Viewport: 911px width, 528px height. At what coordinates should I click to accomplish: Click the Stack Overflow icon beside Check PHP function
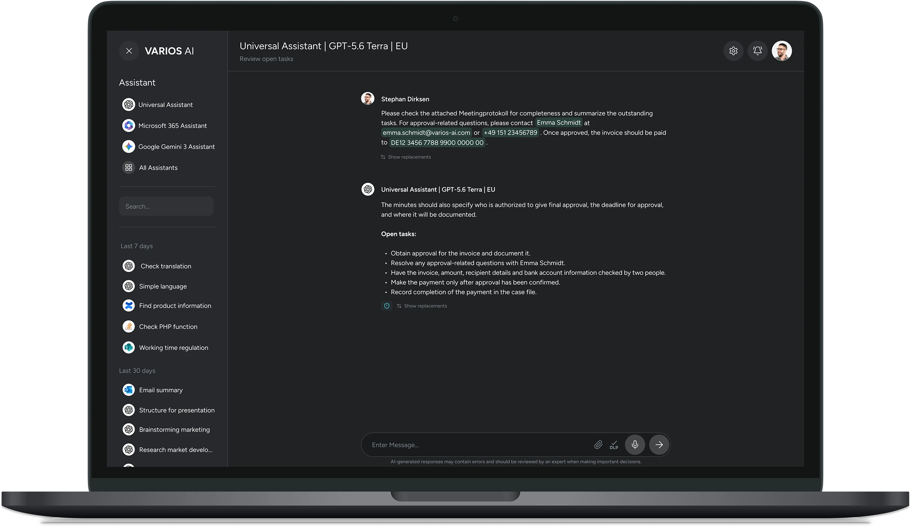[x=129, y=327]
